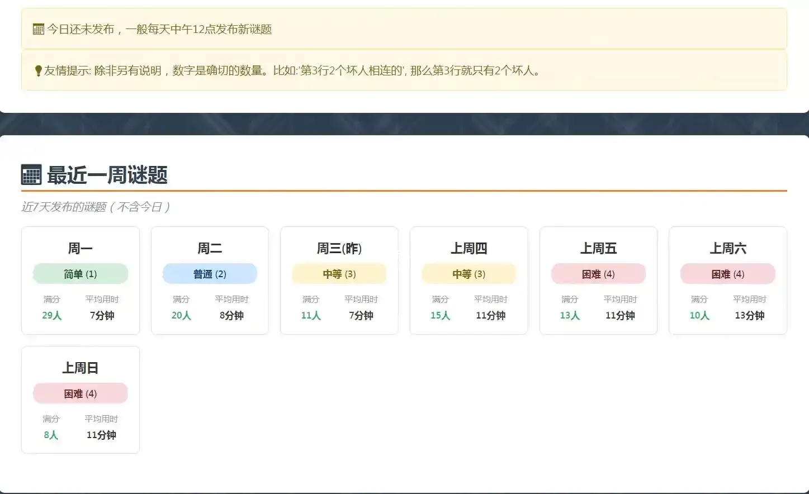Viewport: 809px width, 494px height.
Task: Open the 上周日 puzzle card title
Action: point(81,368)
